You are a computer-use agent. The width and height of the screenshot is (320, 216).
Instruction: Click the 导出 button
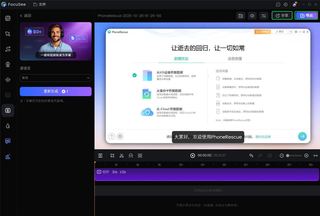tap(306, 15)
